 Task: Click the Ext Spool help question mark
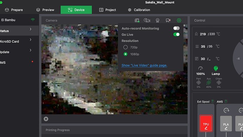click(212, 102)
